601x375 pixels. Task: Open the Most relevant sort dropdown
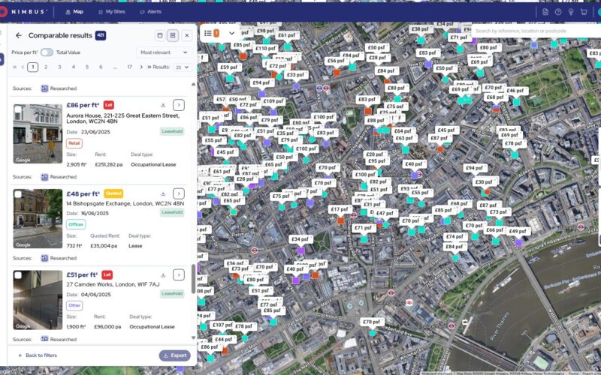click(164, 52)
